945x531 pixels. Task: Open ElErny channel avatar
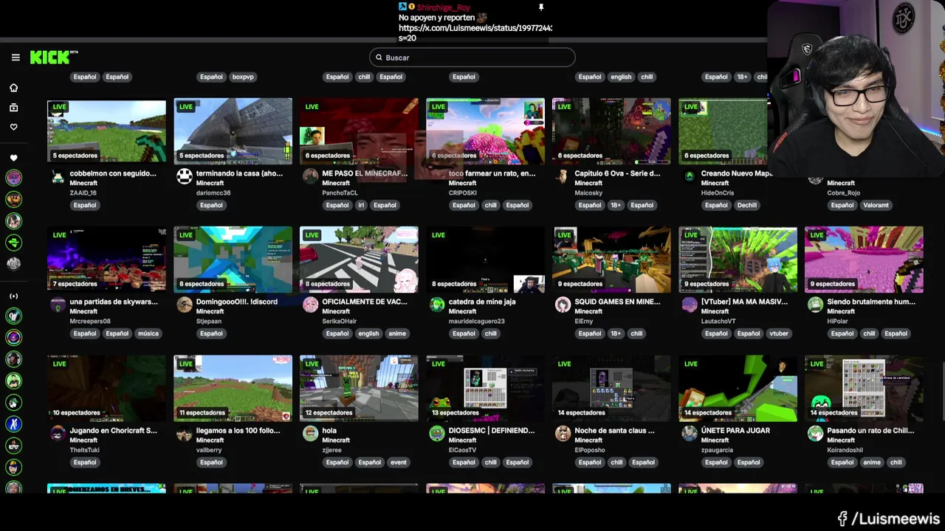click(x=563, y=305)
